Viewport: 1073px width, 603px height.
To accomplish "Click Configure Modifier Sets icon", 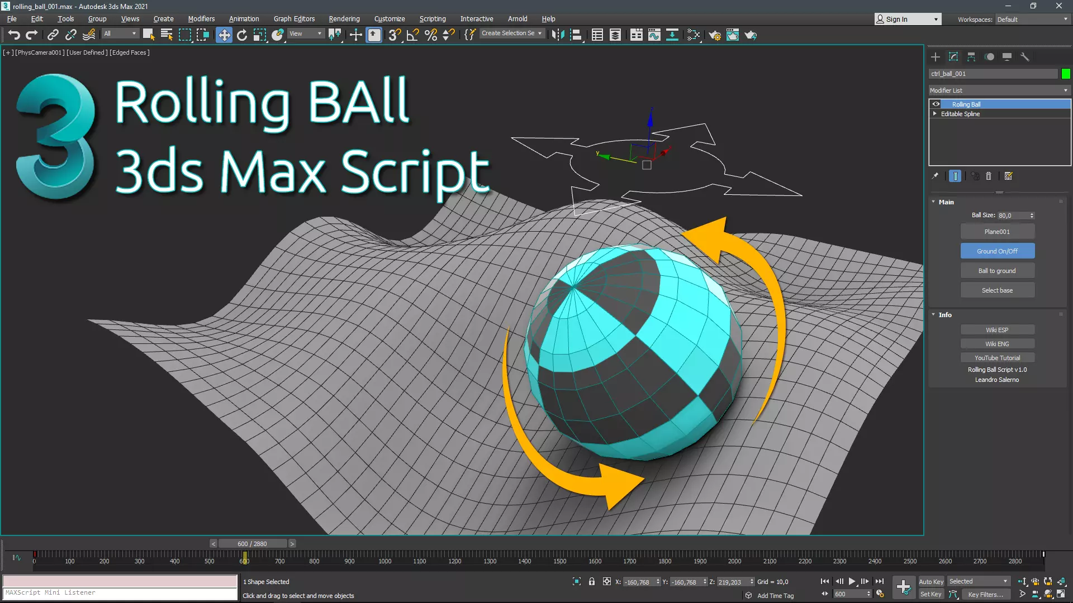I will (1009, 176).
